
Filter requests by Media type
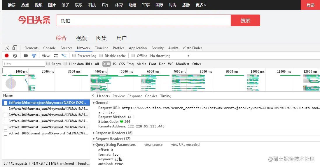click(x=141, y=64)
